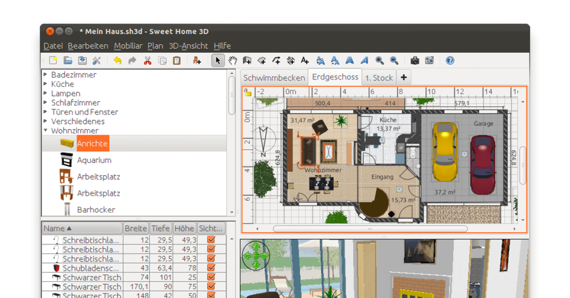Viewport: 570px width, 298px height.
Task: Open the Mobiliar menu
Action: (128, 46)
